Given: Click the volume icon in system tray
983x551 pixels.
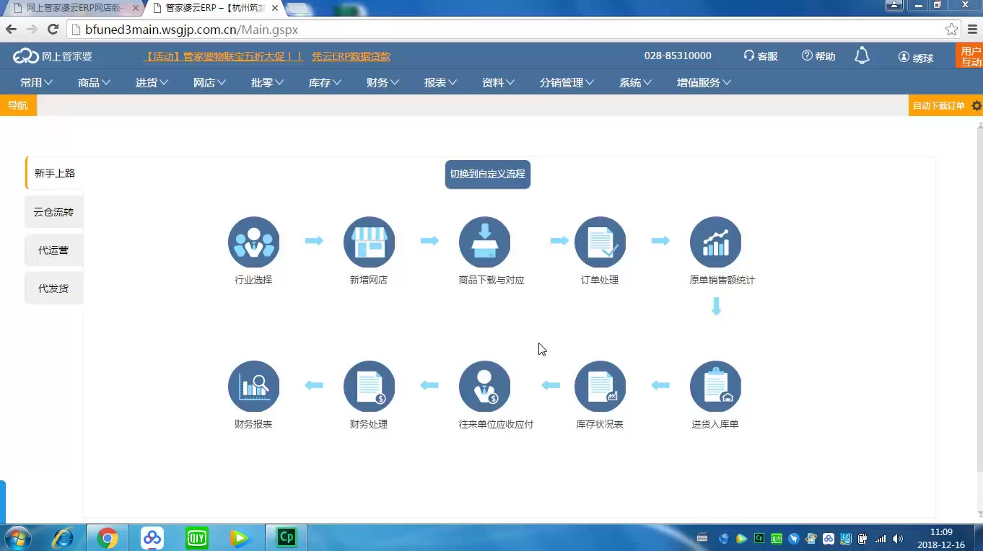Looking at the screenshot, I should click(898, 539).
